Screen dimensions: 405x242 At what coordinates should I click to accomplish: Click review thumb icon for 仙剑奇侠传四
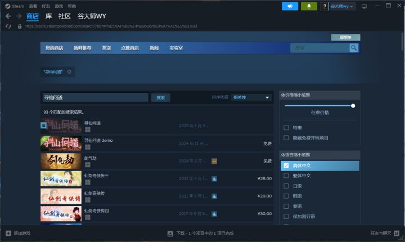214,214
